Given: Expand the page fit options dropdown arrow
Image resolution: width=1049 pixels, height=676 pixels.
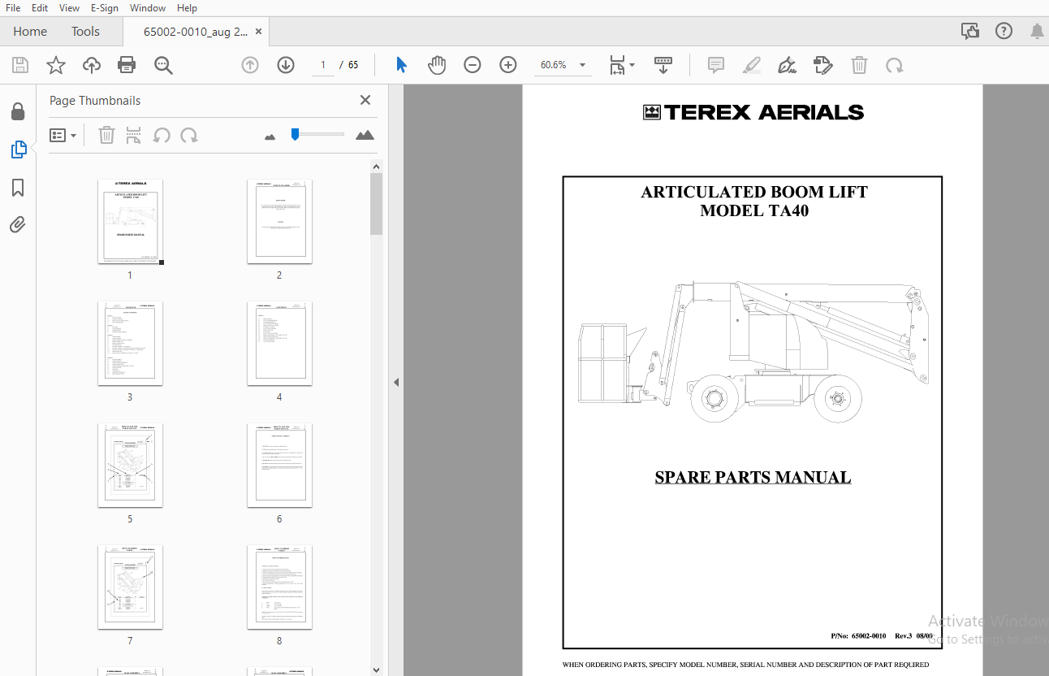Looking at the screenshot, I should point(632,65).
